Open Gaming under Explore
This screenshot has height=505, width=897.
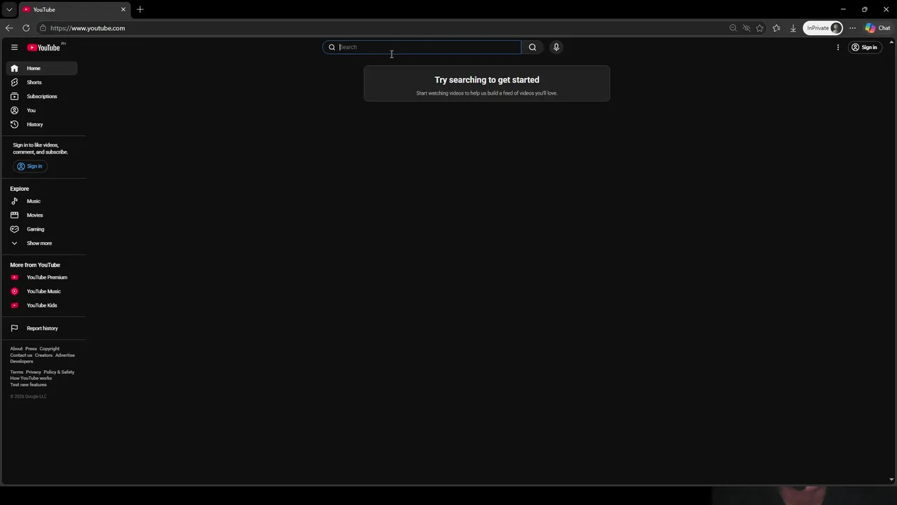click(x=42, y=229)
